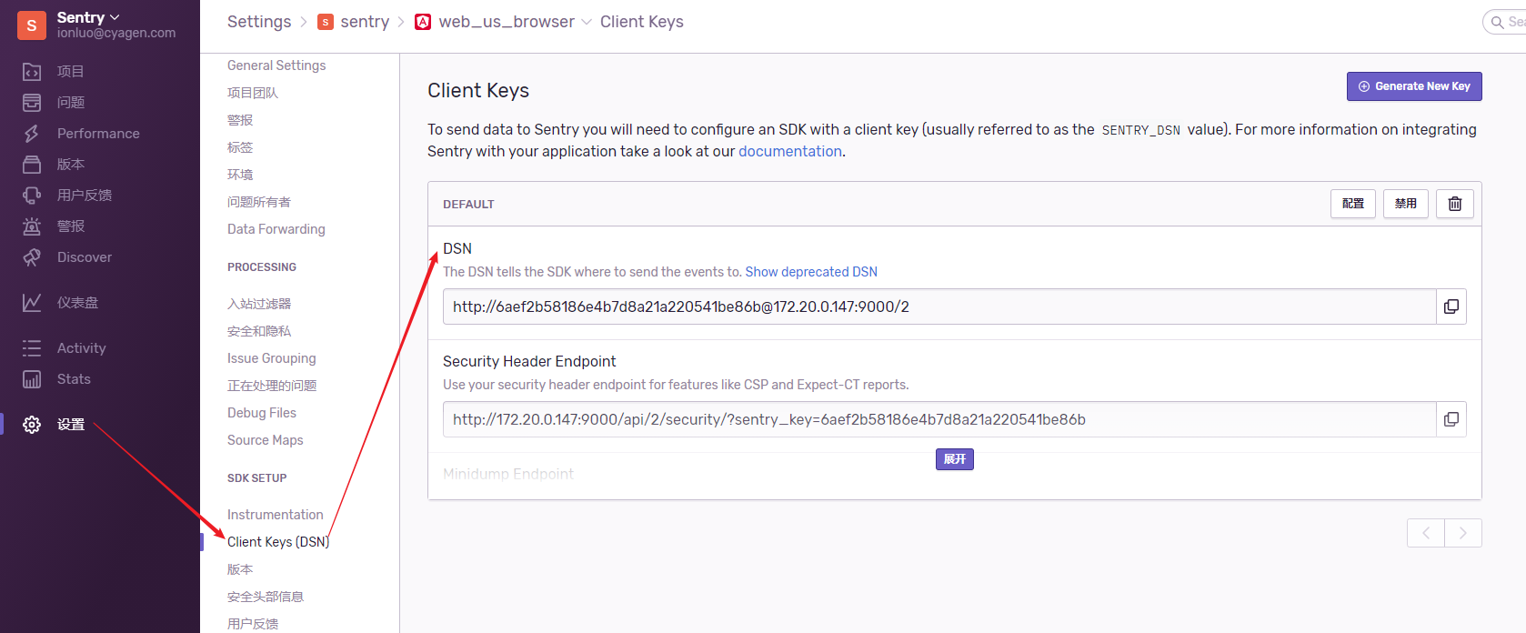Copy the DSN value with copy icon
Viewport: 1526px width, 633px height.
pyautogui.click(x=1451, y=306)
